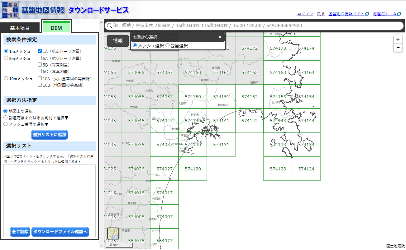Viewport: 406px width, 250px height.
Task: Open the ログイン link
Action: (x=305, y=14)
